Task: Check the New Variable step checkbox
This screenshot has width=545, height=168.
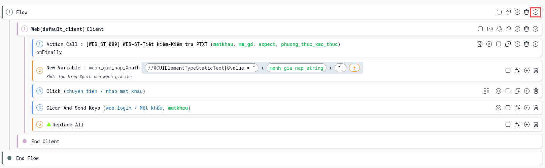Action: coord(508,70)
